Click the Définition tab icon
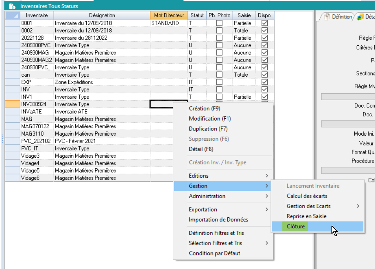Screen dimensions: 375x269 (x=327, y=17)
